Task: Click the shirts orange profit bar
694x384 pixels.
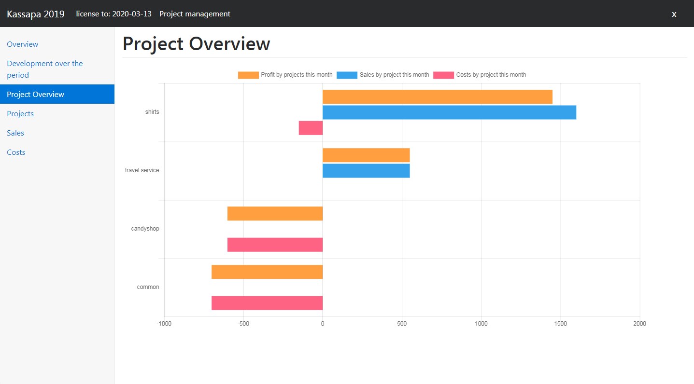Action: click(x=437, y=97)
